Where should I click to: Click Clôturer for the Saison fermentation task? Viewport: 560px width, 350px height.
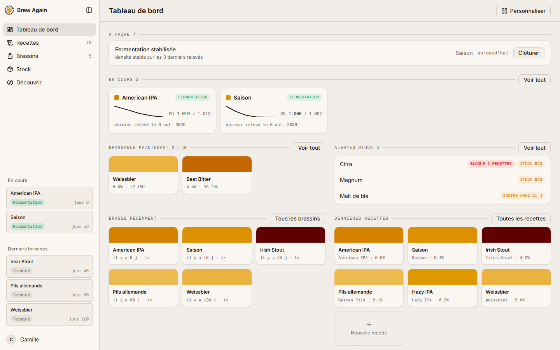529,53
